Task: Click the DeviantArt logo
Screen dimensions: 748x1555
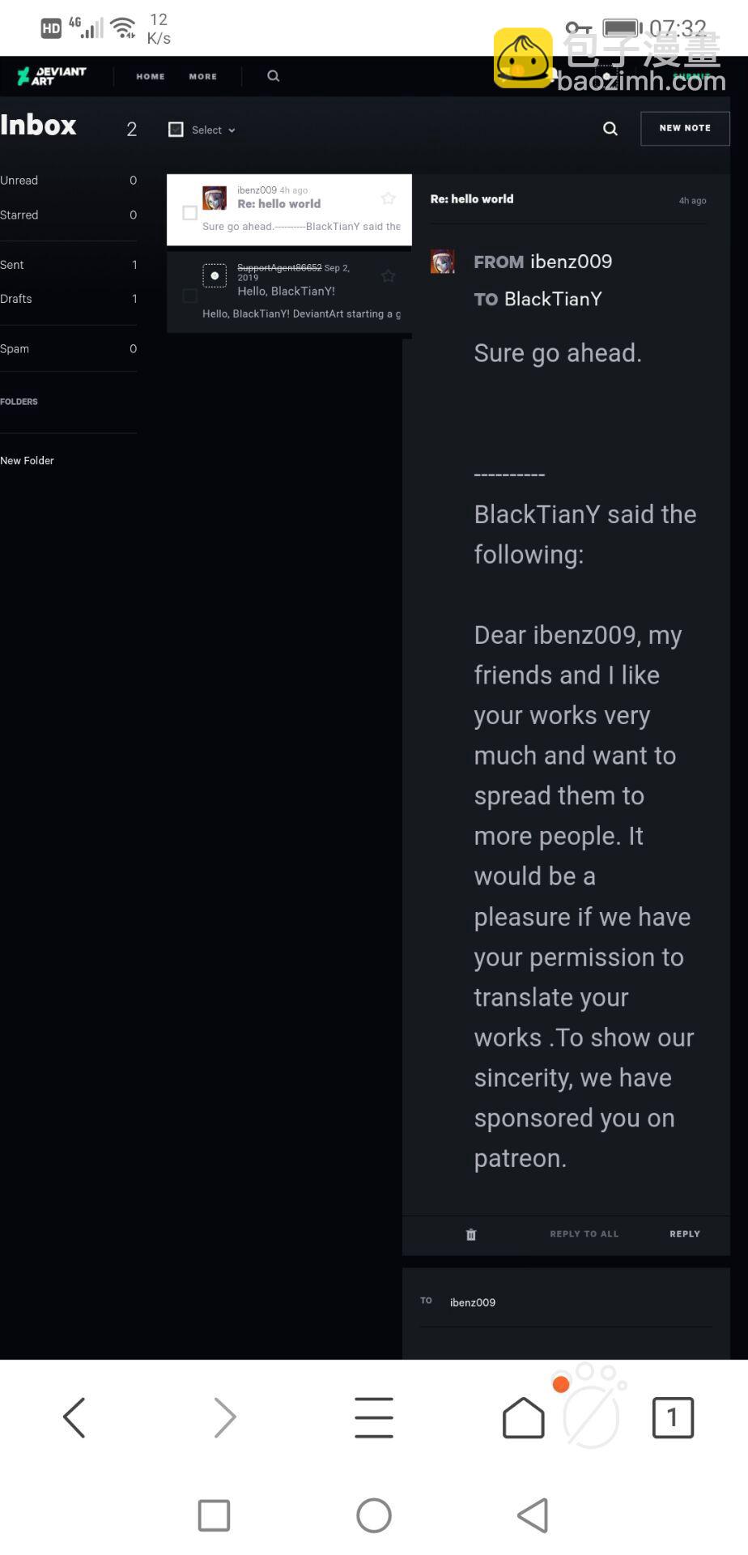Action: (x=52, y=76)
